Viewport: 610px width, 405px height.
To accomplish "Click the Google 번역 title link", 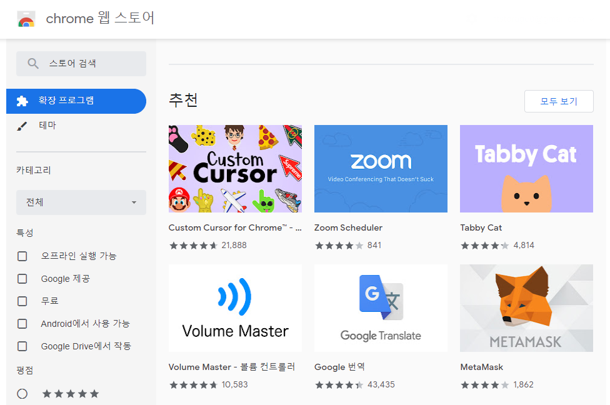I will pos(339,367).
